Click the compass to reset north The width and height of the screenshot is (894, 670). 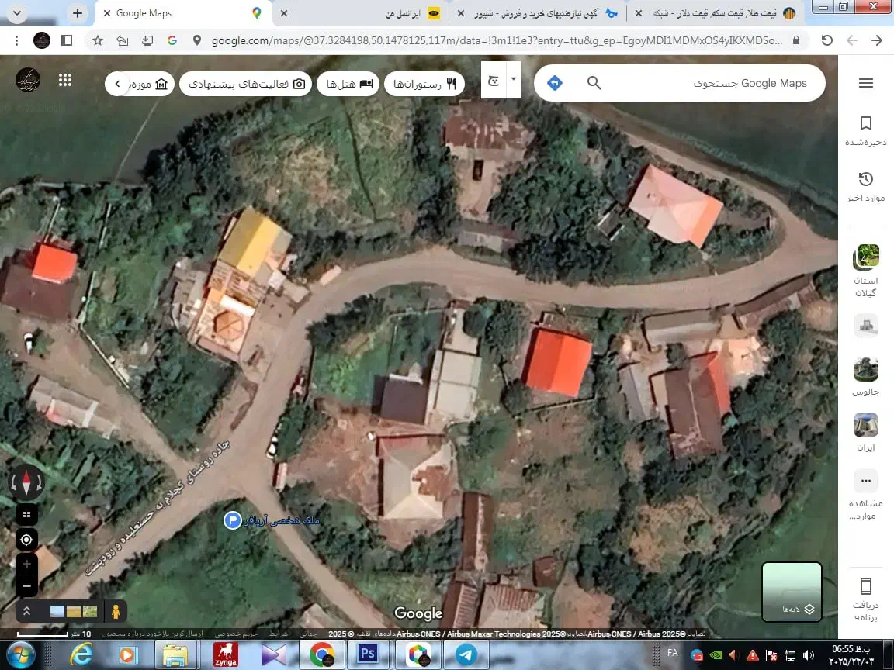point(26,482)
